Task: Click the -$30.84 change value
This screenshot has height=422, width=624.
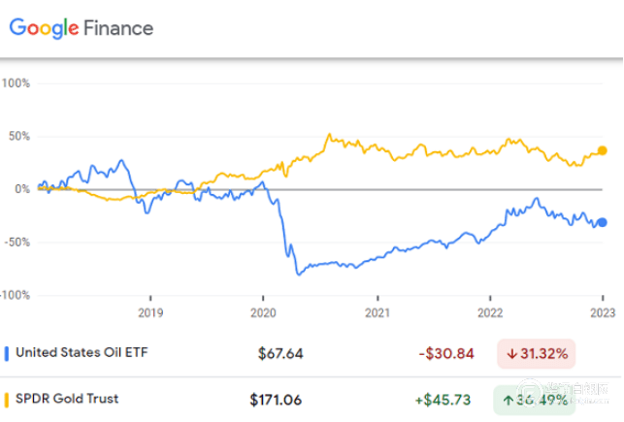Action: pyautogui.click(x=446, y=353)
